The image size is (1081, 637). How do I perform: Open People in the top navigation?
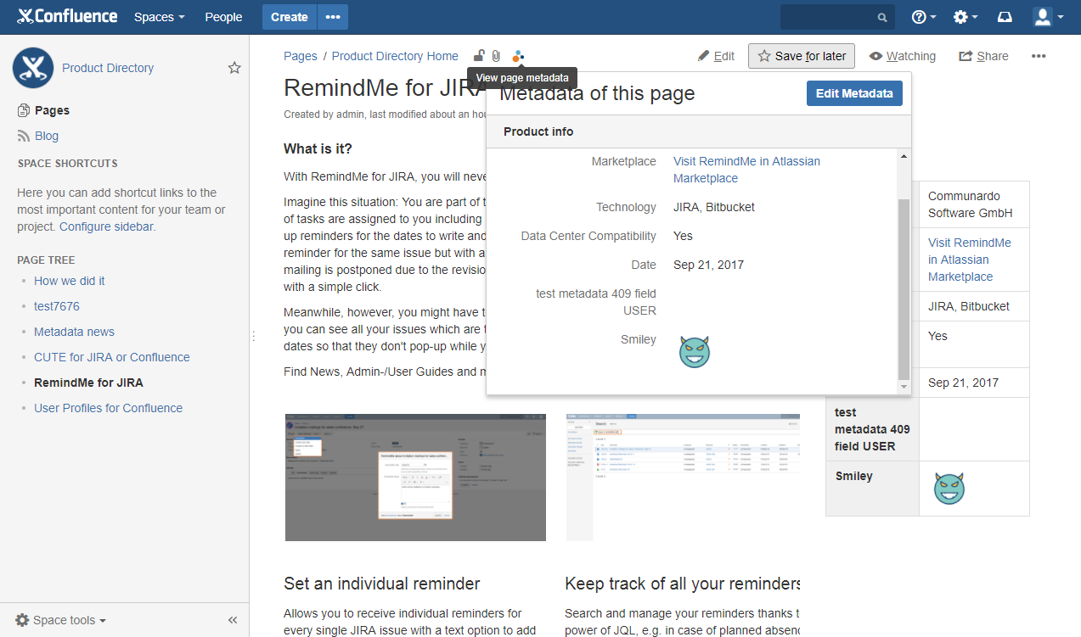click(223, 17)
